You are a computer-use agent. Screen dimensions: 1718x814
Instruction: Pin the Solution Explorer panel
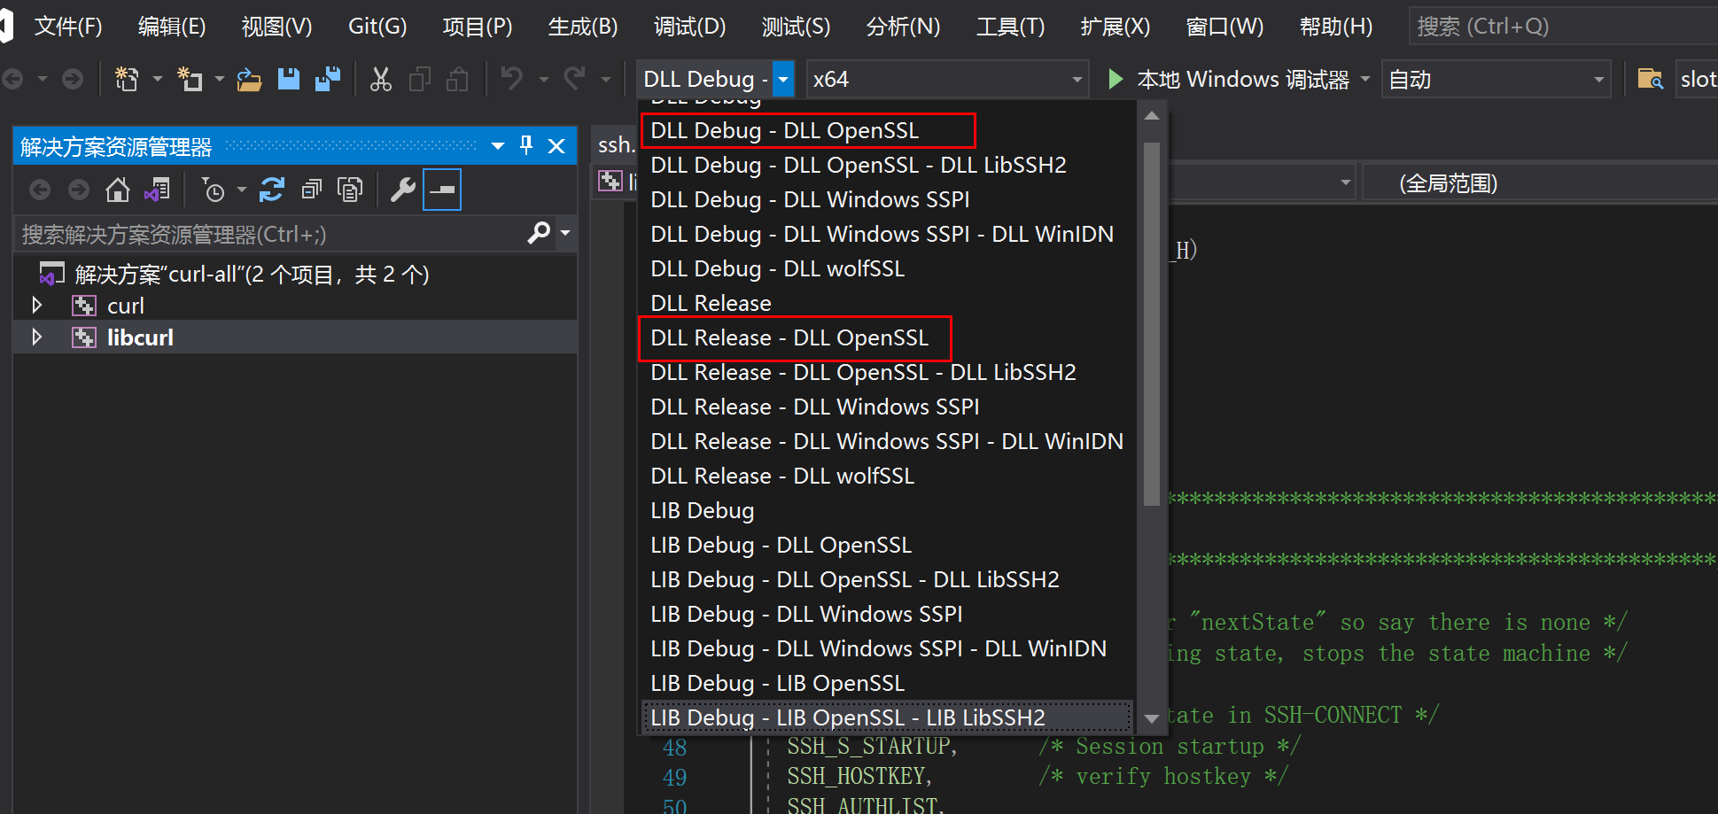[526, 145]
